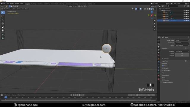Open the Modifiers wrench properties tab
The image size is (190, 107).
pos(159,62)
